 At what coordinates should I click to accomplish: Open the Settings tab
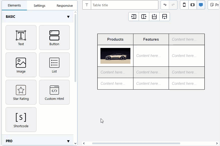tap(40, 6)
